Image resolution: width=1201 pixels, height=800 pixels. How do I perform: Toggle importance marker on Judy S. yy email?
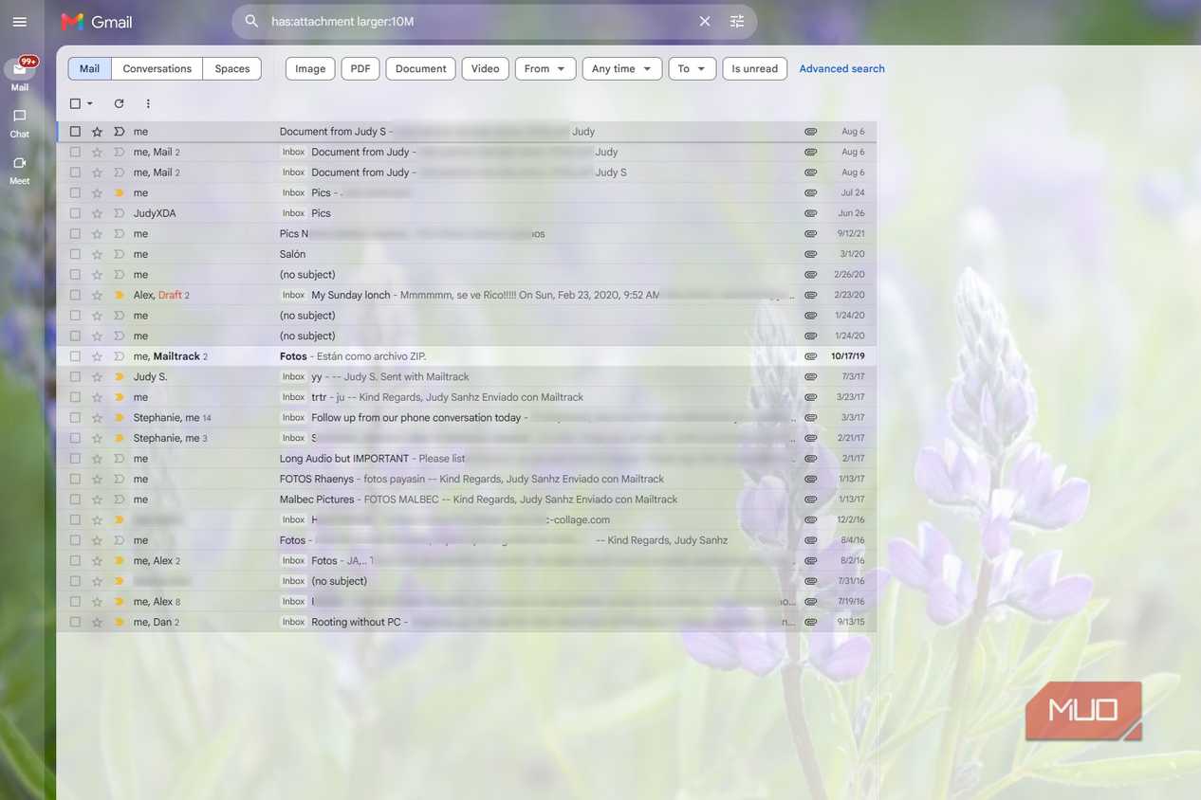pyautogui.click(x=119, y=377)
